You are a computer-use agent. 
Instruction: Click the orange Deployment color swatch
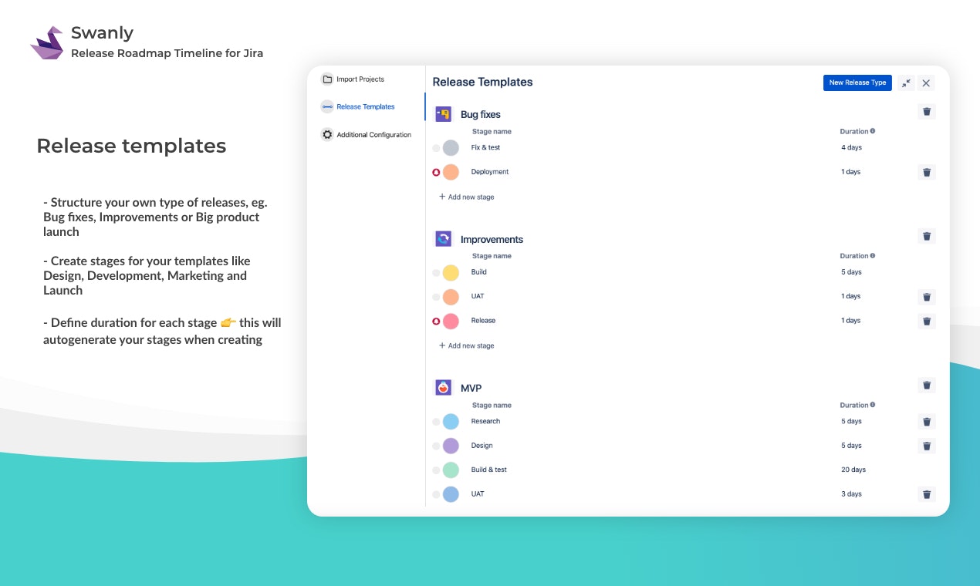click(452, 172)
